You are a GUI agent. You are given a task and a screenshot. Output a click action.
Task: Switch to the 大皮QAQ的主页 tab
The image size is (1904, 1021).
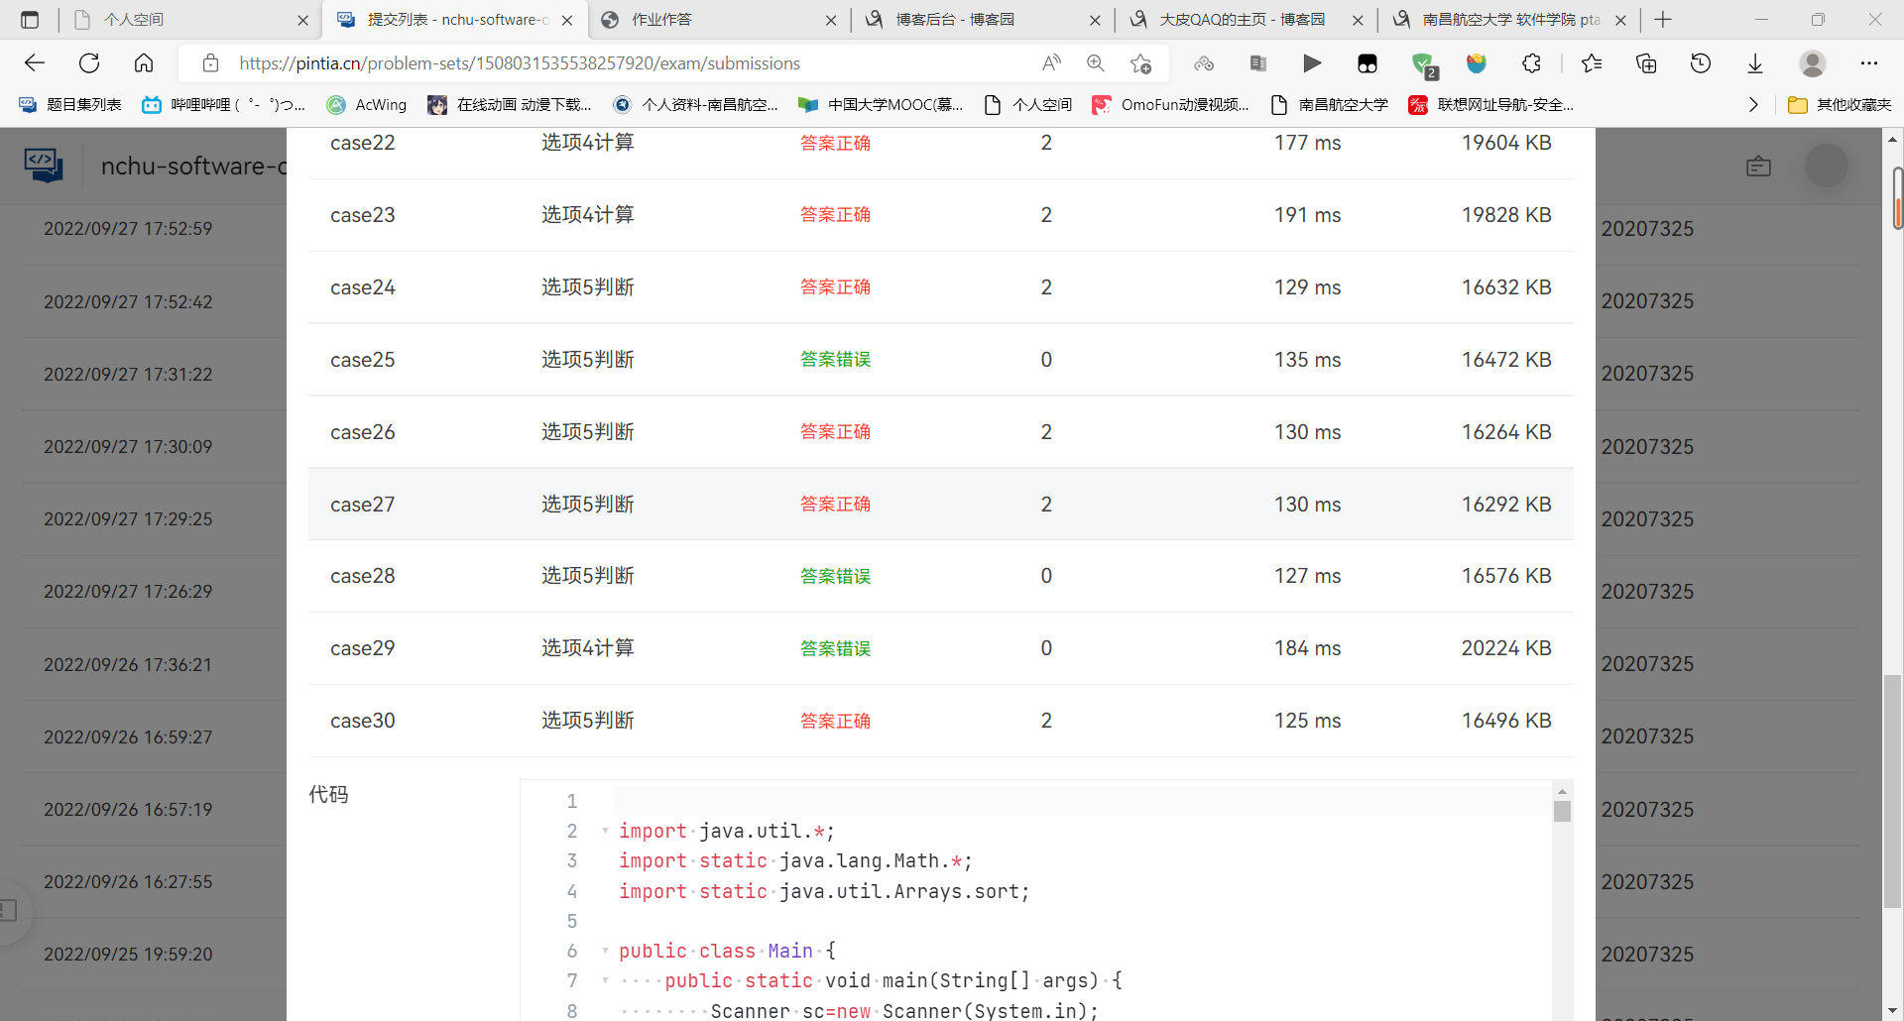tap(1246, 20)
